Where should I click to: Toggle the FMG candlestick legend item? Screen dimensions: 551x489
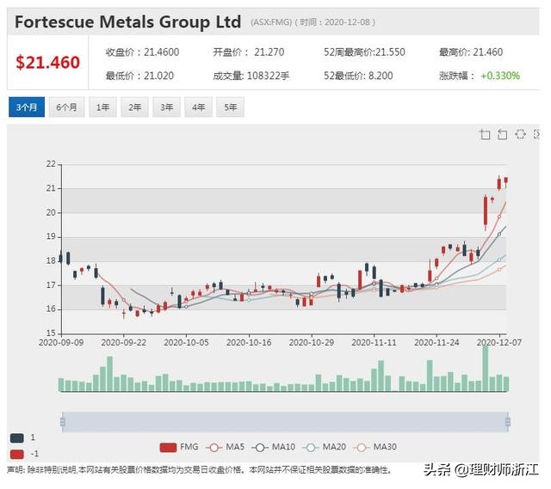click(179, 447)
